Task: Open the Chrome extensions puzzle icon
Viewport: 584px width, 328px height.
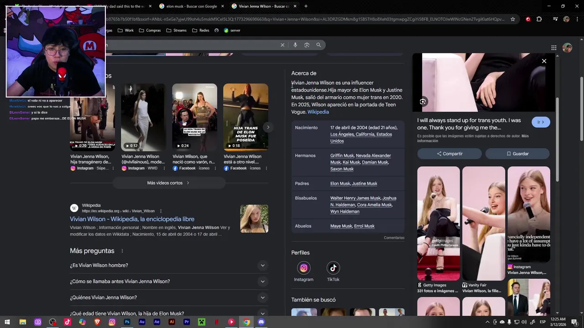Action: (539, 19)
